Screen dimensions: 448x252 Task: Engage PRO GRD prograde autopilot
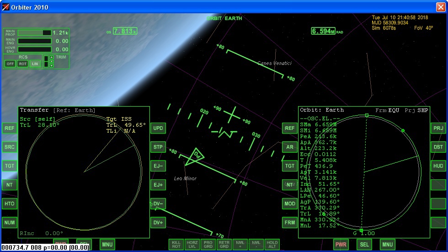click(x=208, y=245)
